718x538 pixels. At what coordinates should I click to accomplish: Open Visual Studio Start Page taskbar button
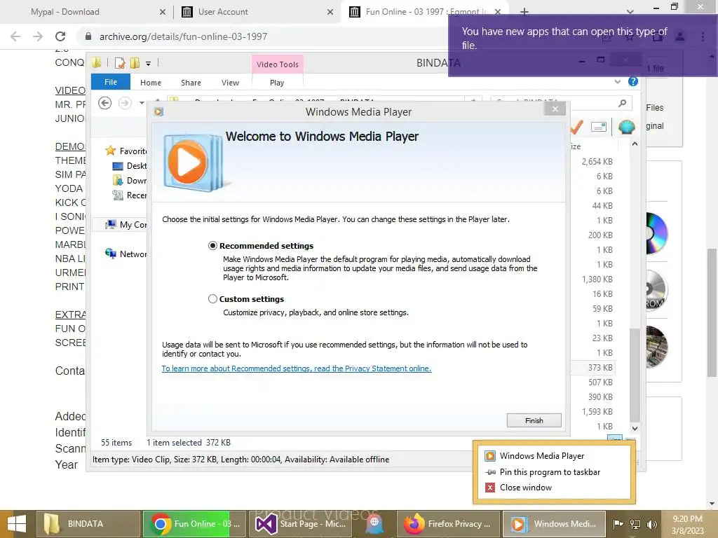point(301,524)
